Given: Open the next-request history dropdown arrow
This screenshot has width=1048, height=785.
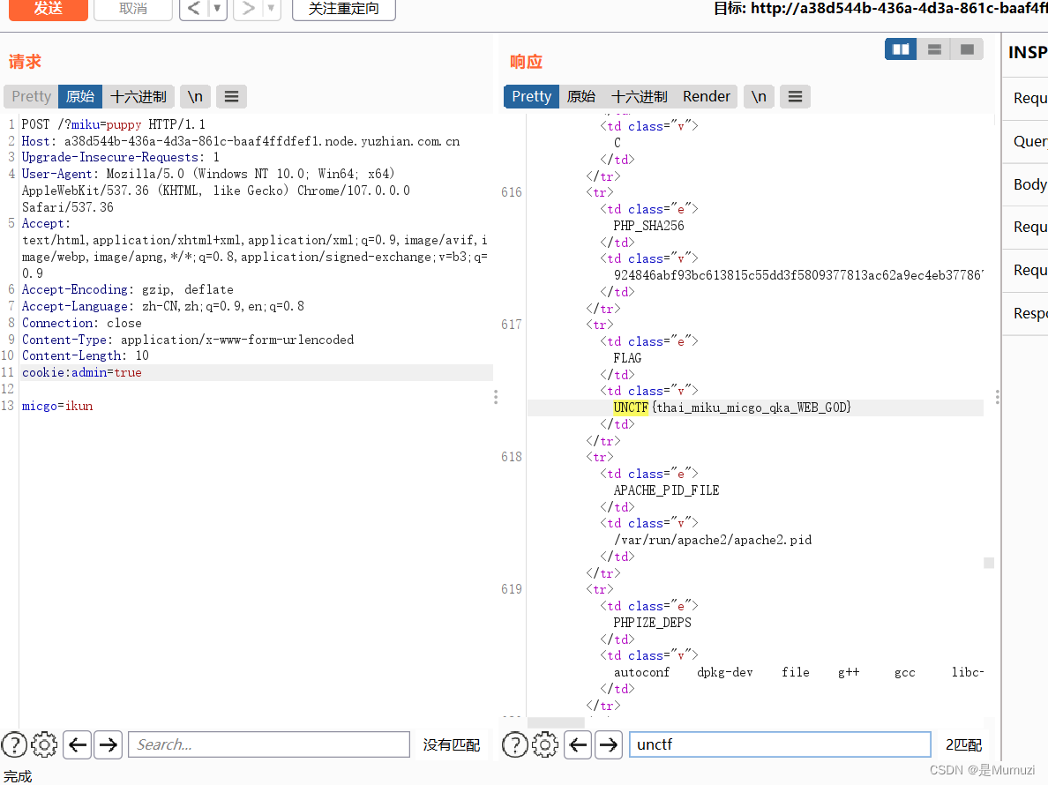Looking at the screenshot, I should [272, 9].
